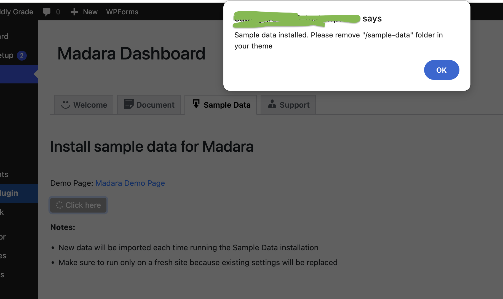Click the person icon on Support tab

tap(272, 104)
